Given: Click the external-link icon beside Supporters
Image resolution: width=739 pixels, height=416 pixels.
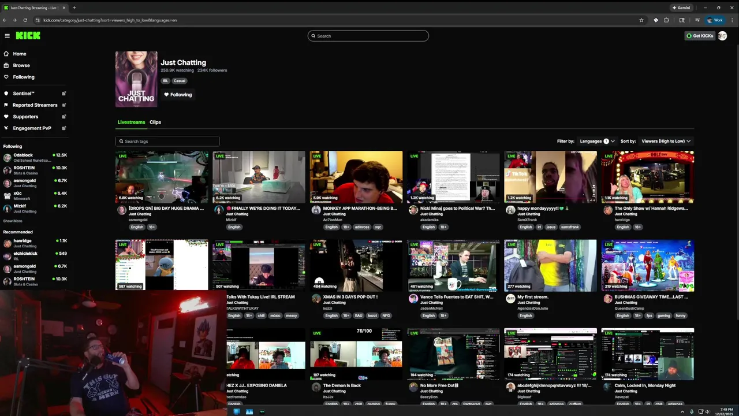Looking at the screenshot, I should (64, 117).
